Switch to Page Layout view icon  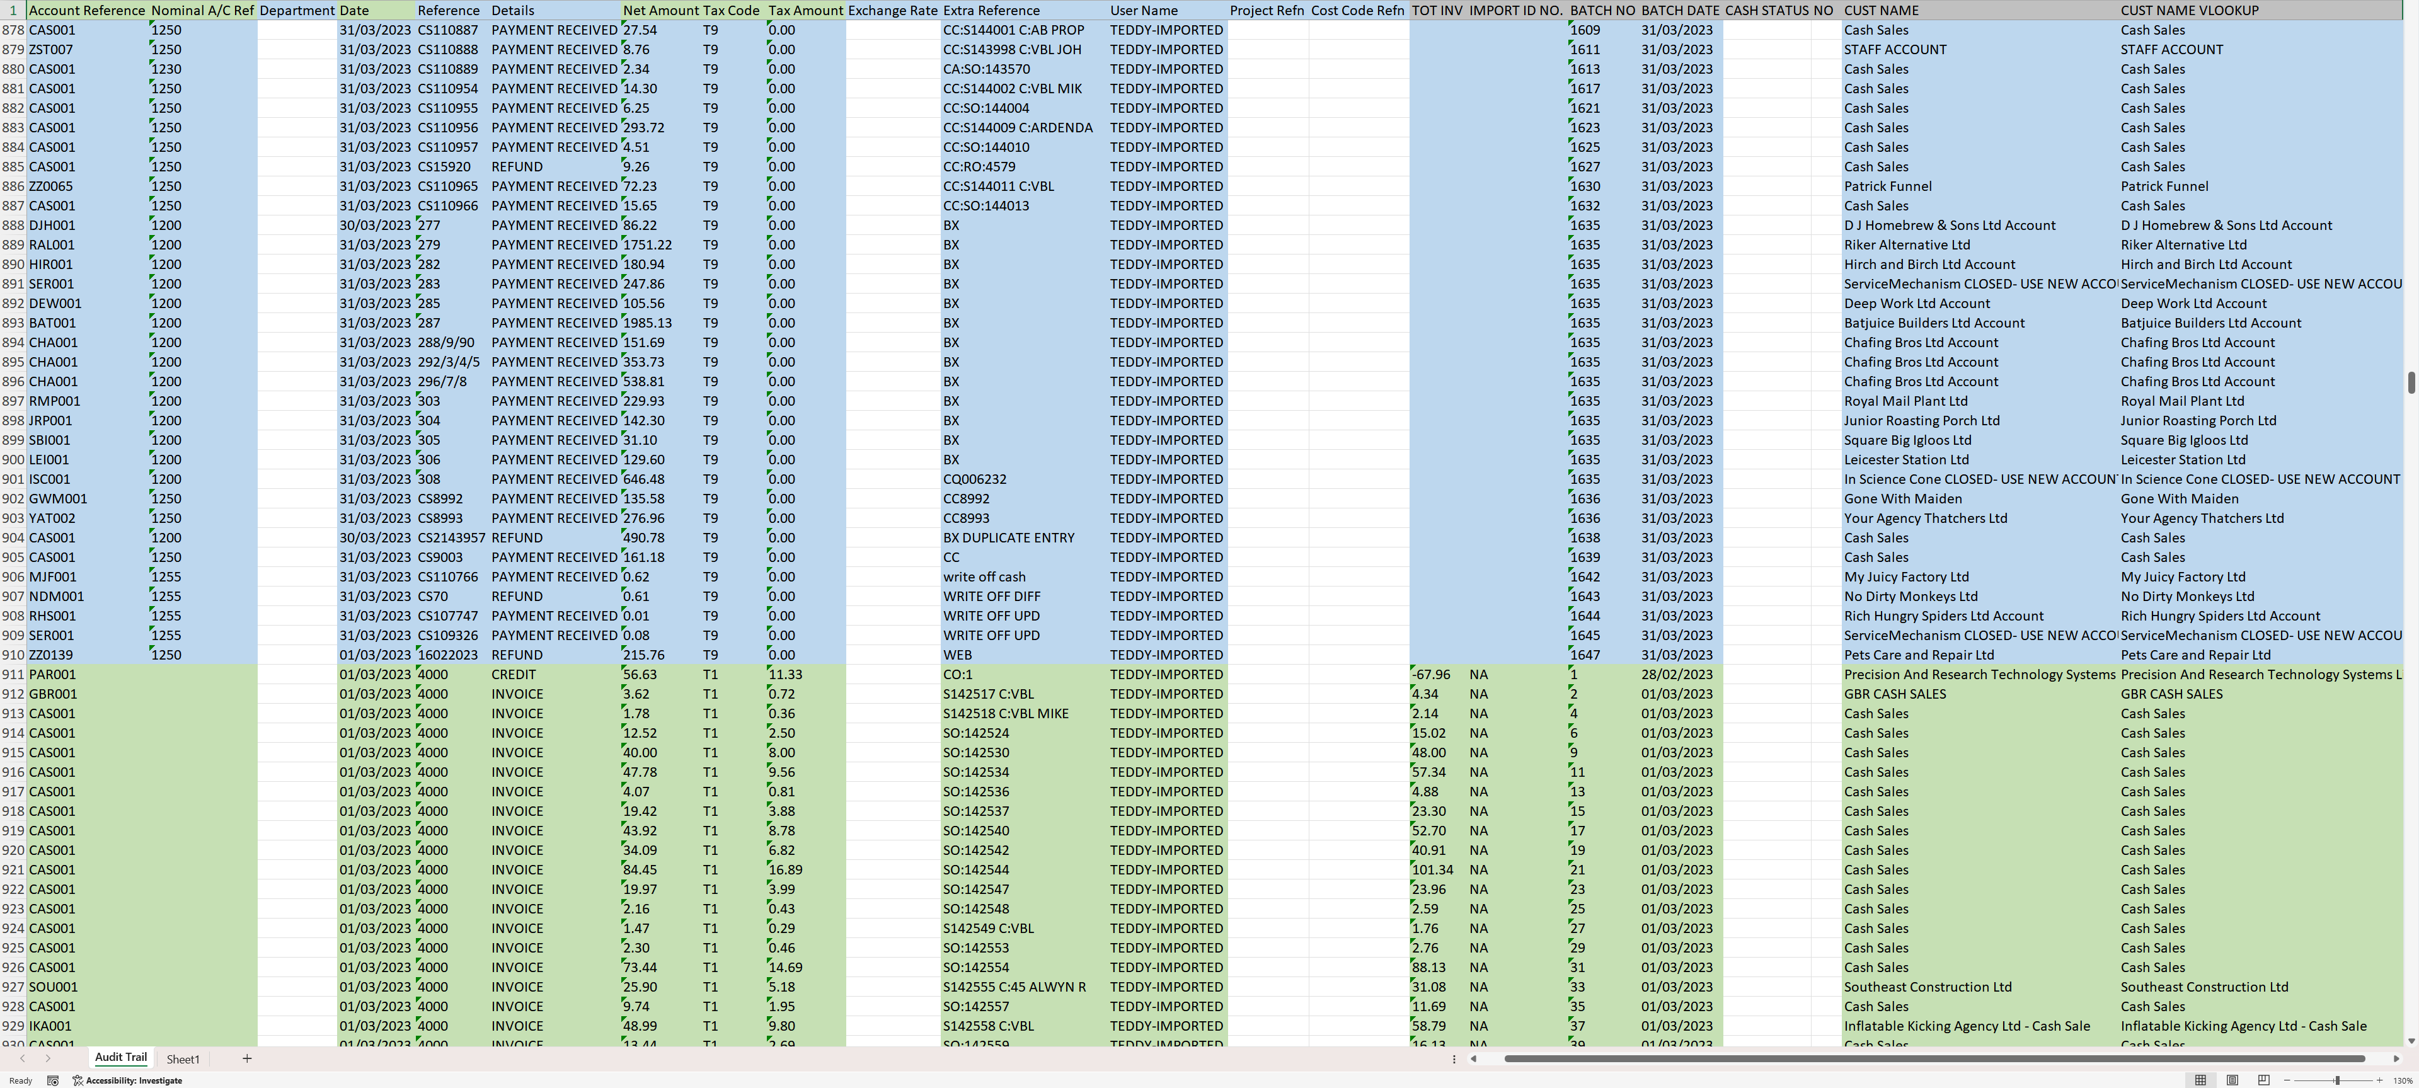pyautogui.click(x=2233, y=1080)
